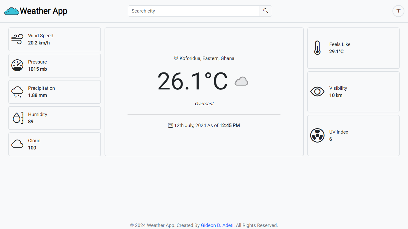Click the location pin beside Koforidua
408x229 pixels.
click(x=176, y=58)
